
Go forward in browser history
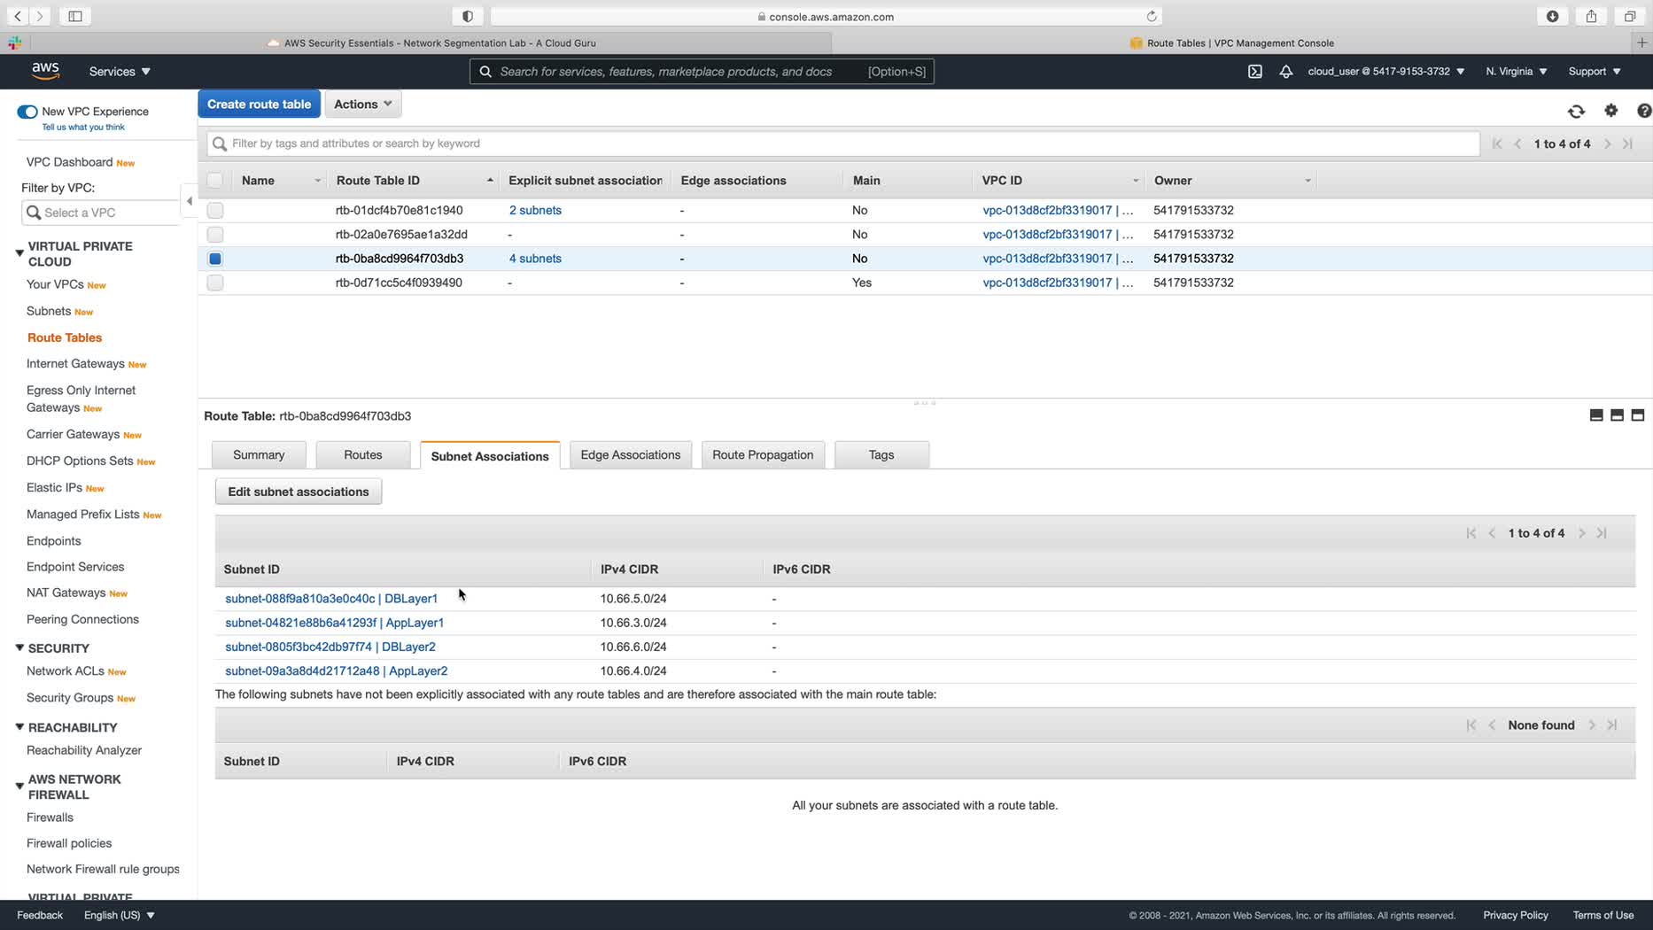coord(40,16)
